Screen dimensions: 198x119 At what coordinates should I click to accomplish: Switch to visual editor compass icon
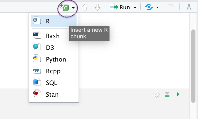coord(189,7)
